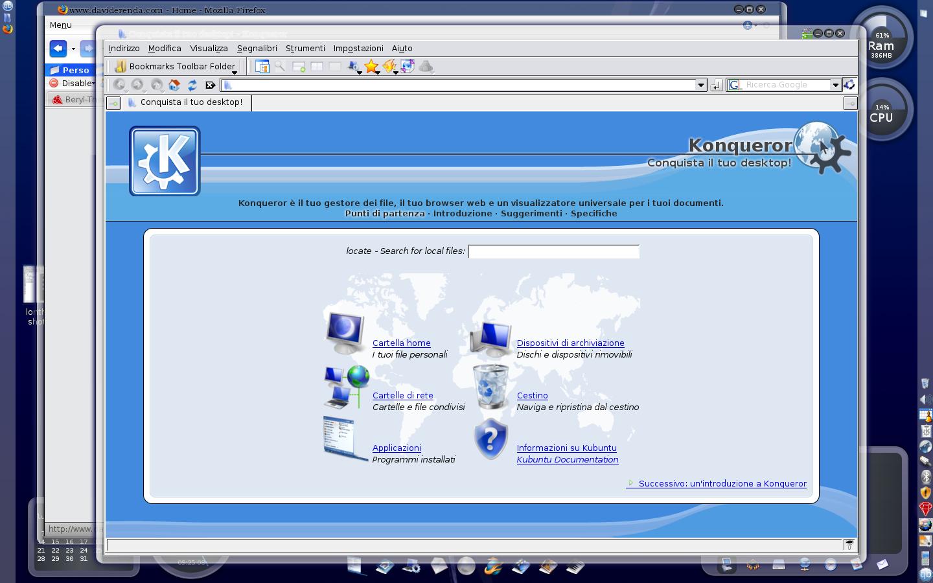Open the Applicazioni link
This screenshot has height=583, width=933.
397,448
